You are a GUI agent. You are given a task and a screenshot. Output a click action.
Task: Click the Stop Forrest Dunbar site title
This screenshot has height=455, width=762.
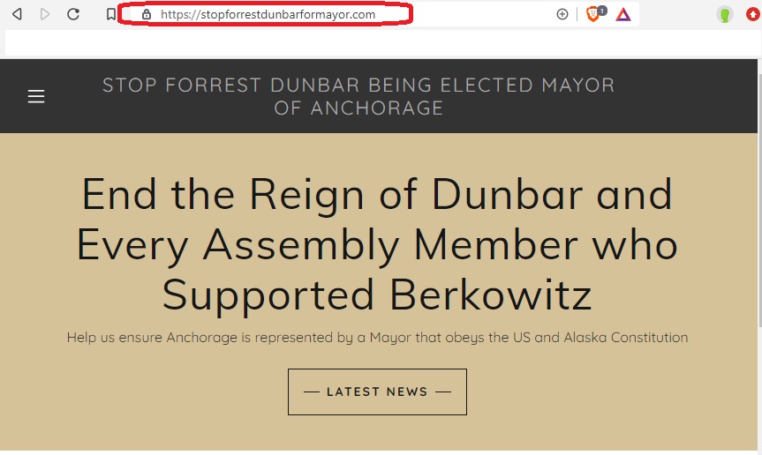point(358,96)
